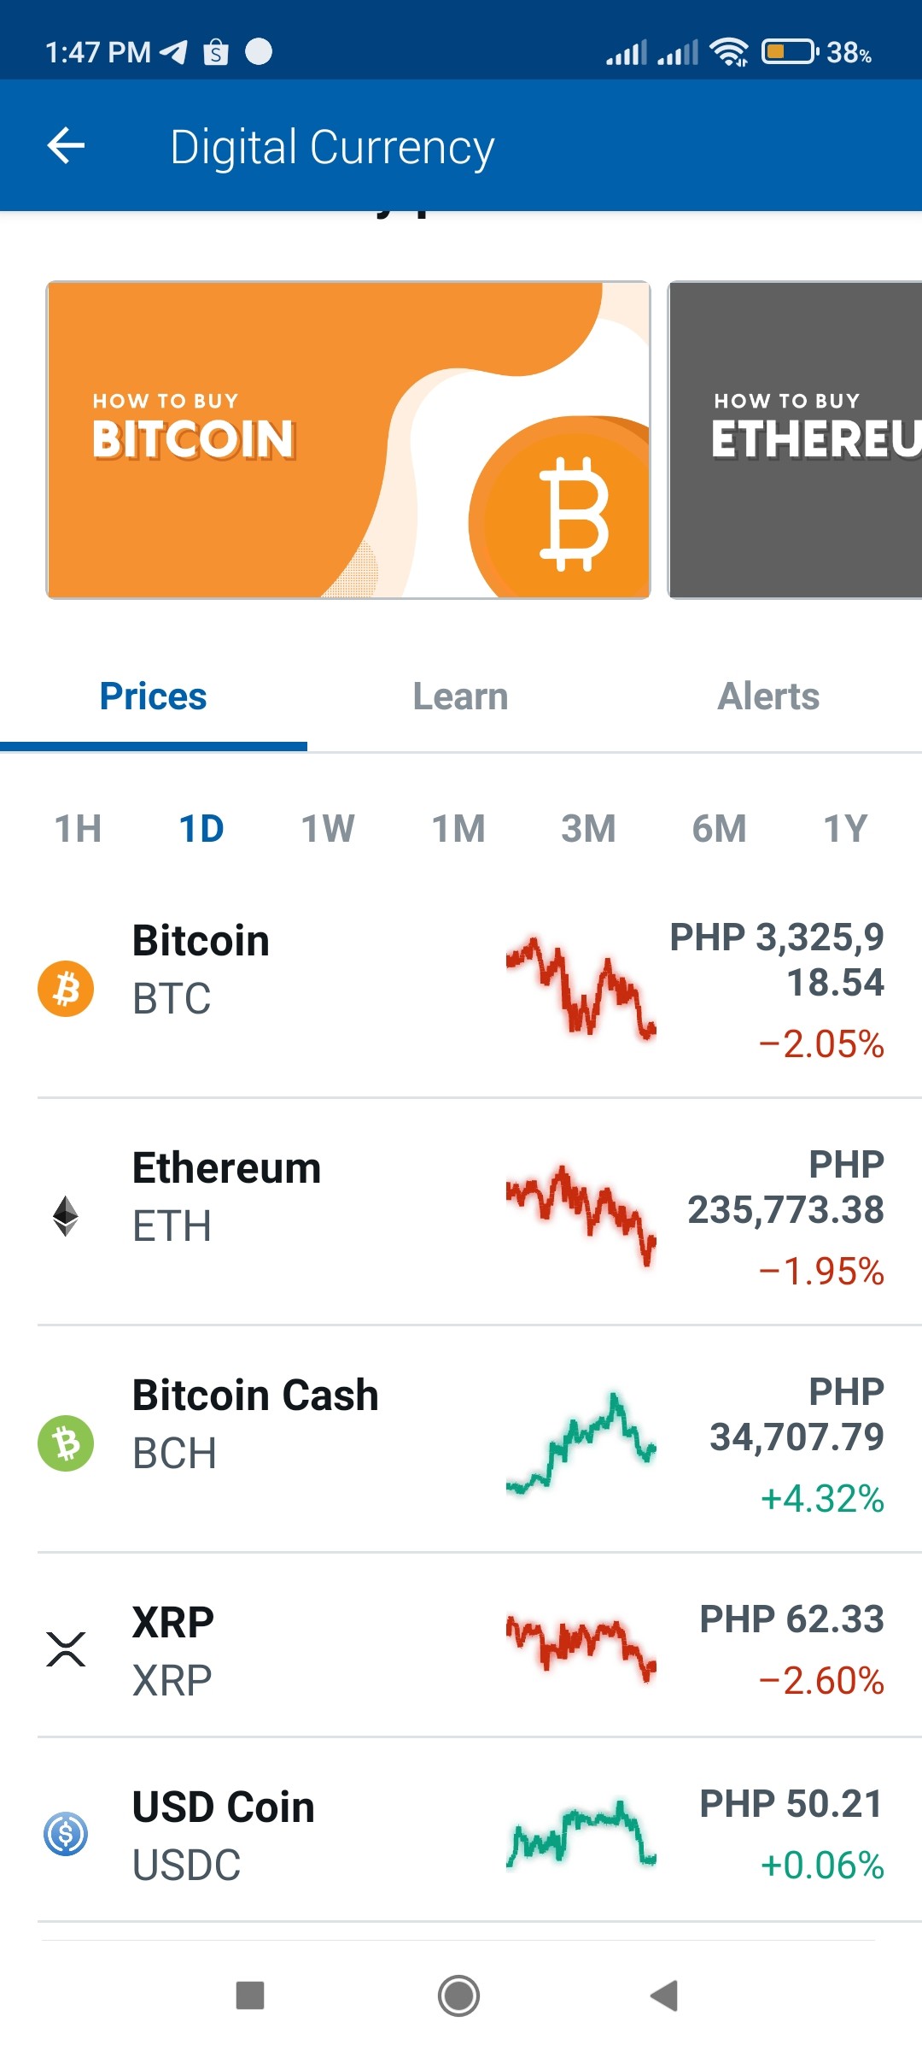Tap the green Bitcoin Cash icon
Screen dimensions: 922x2051
66,1443
